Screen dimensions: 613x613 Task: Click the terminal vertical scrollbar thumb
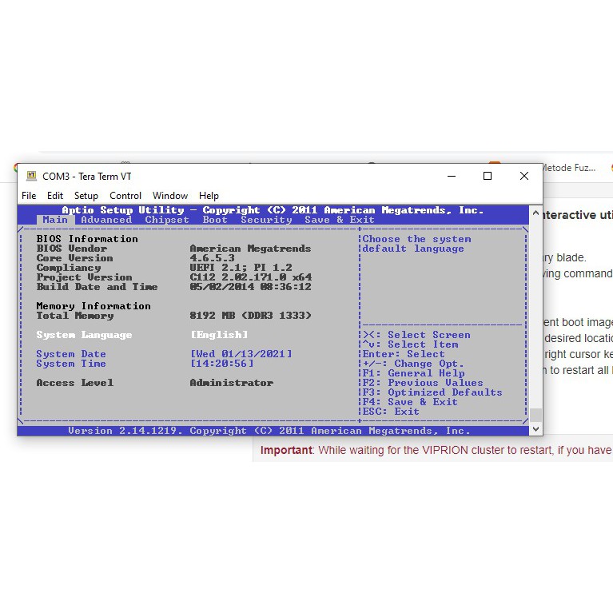(x=535, y=415)
